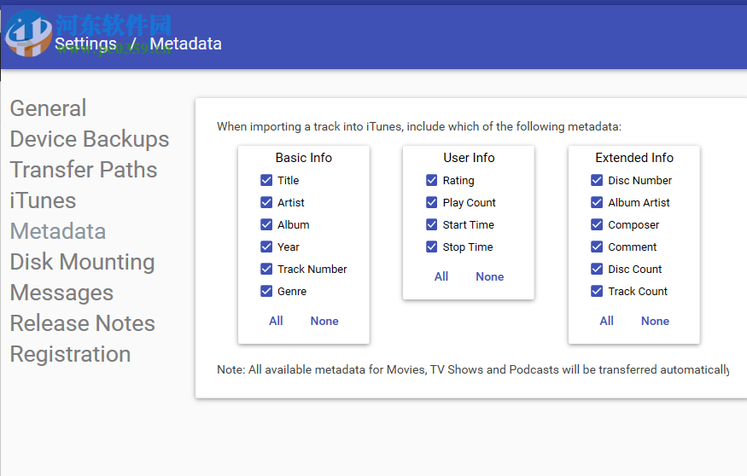Screen dimensions: 747x476
Task: Click None under User Info
Action: pyautogui.click(x=490, y=277)
